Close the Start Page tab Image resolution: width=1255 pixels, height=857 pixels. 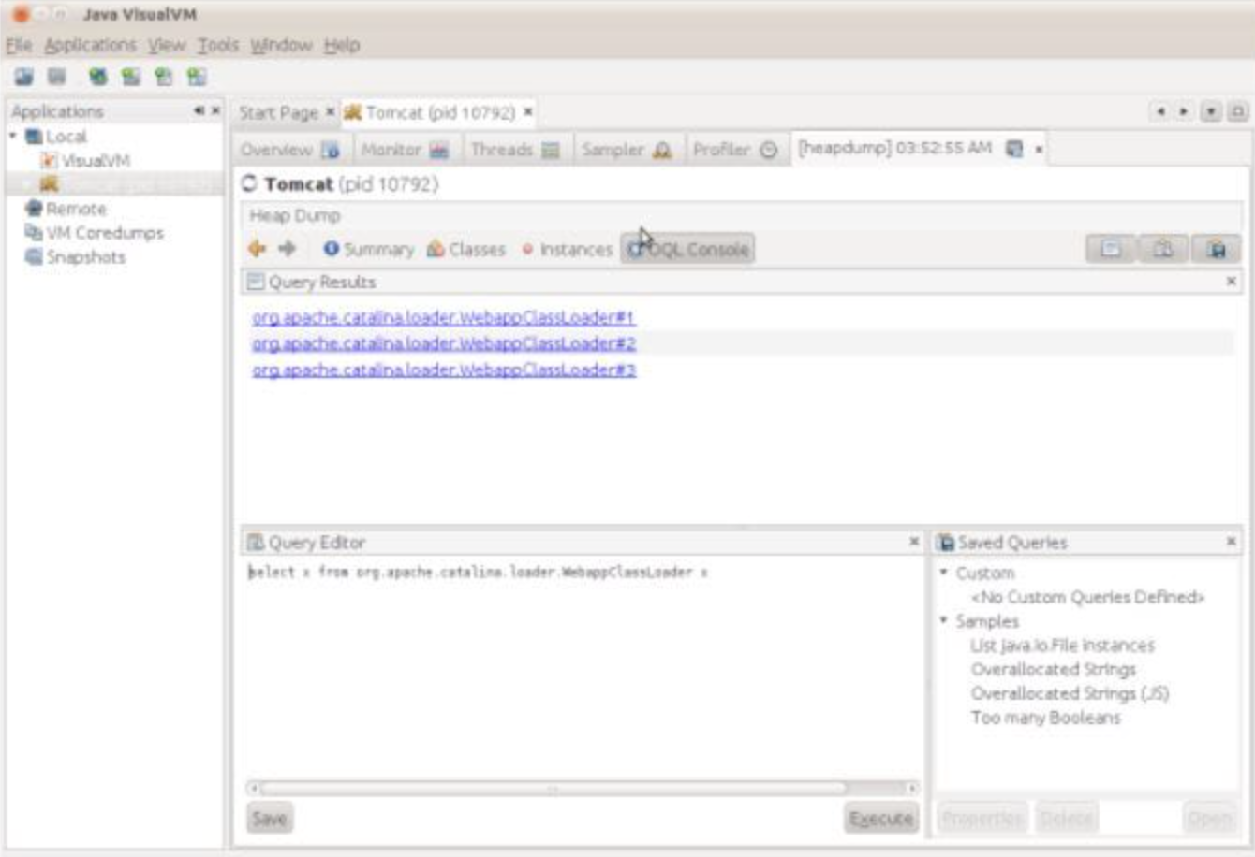330,111
